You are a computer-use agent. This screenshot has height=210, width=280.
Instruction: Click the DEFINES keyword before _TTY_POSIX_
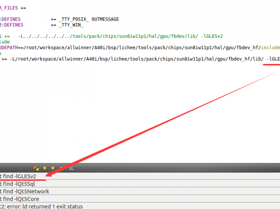point(13,19)
